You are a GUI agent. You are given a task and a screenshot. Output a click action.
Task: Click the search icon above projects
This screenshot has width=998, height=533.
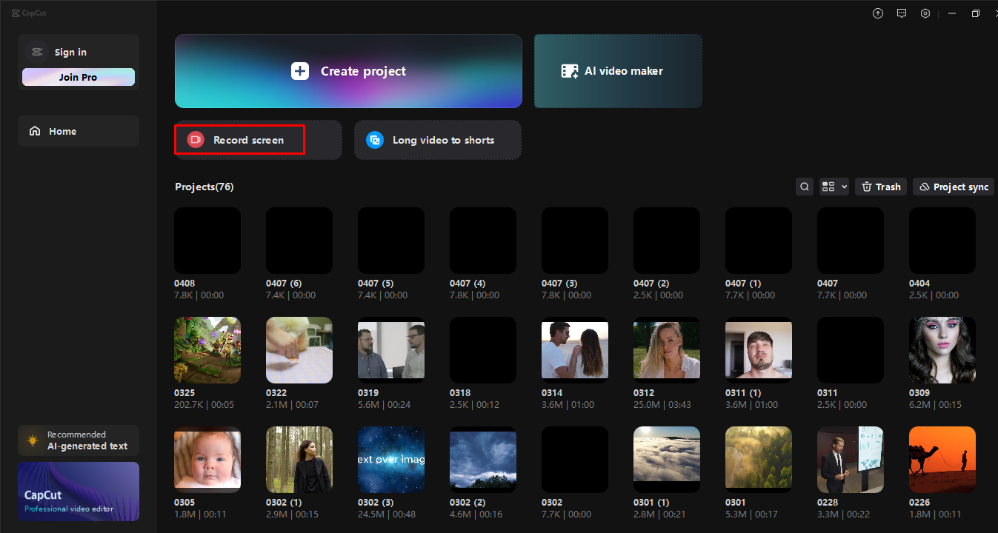804,186
